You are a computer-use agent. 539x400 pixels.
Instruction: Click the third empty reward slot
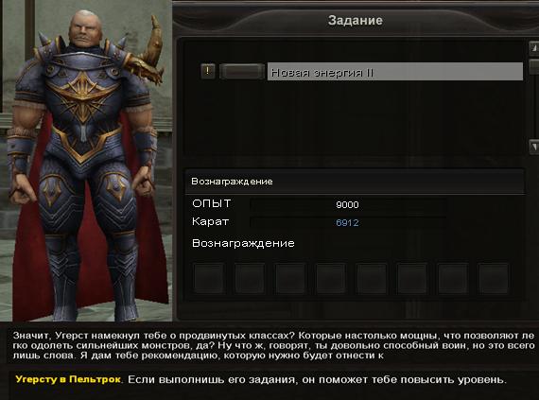[290, 278]
